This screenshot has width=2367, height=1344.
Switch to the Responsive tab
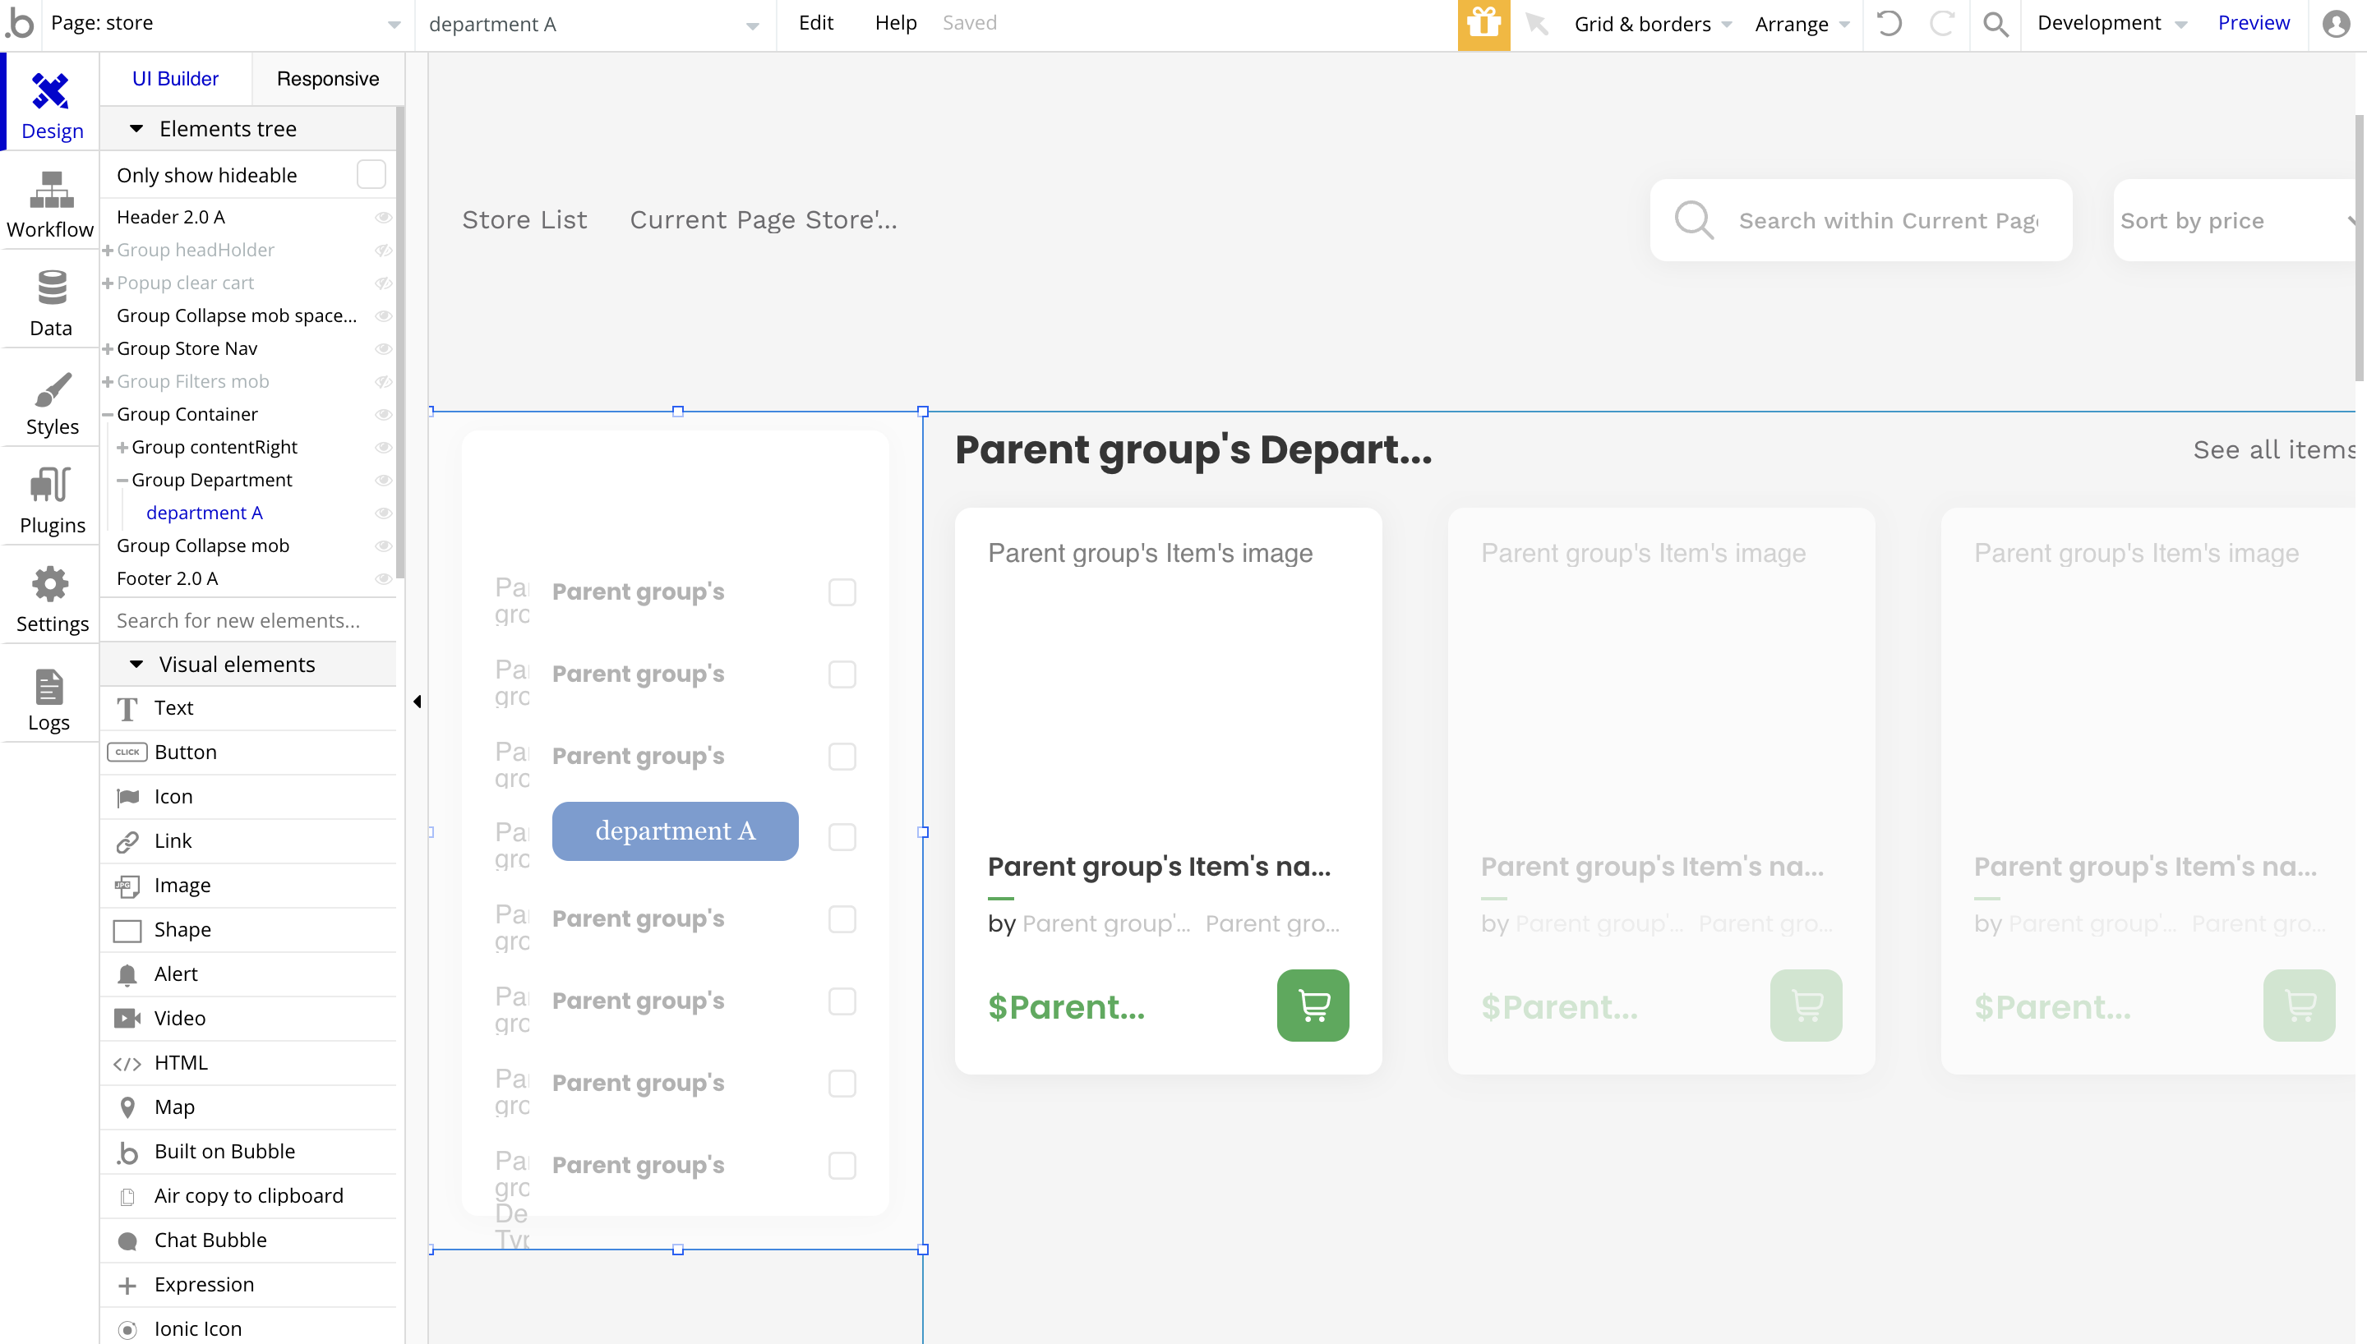click(x=328, y=79)
